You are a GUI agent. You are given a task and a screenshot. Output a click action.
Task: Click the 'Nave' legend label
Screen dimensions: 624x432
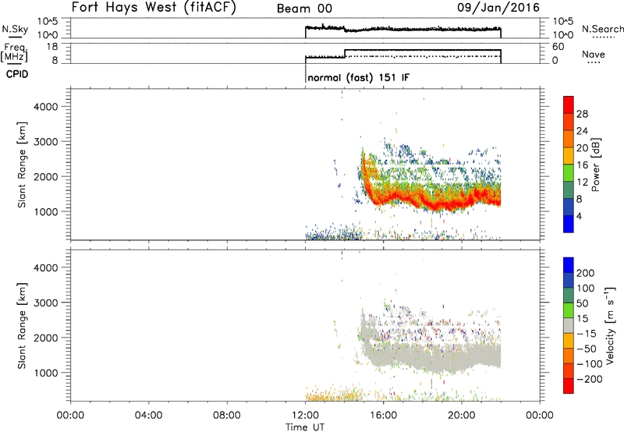(x=593, y=55)
